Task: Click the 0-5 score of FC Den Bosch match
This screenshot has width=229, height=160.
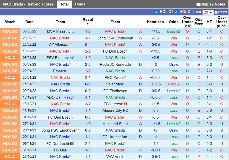Action: coord(88,117)
